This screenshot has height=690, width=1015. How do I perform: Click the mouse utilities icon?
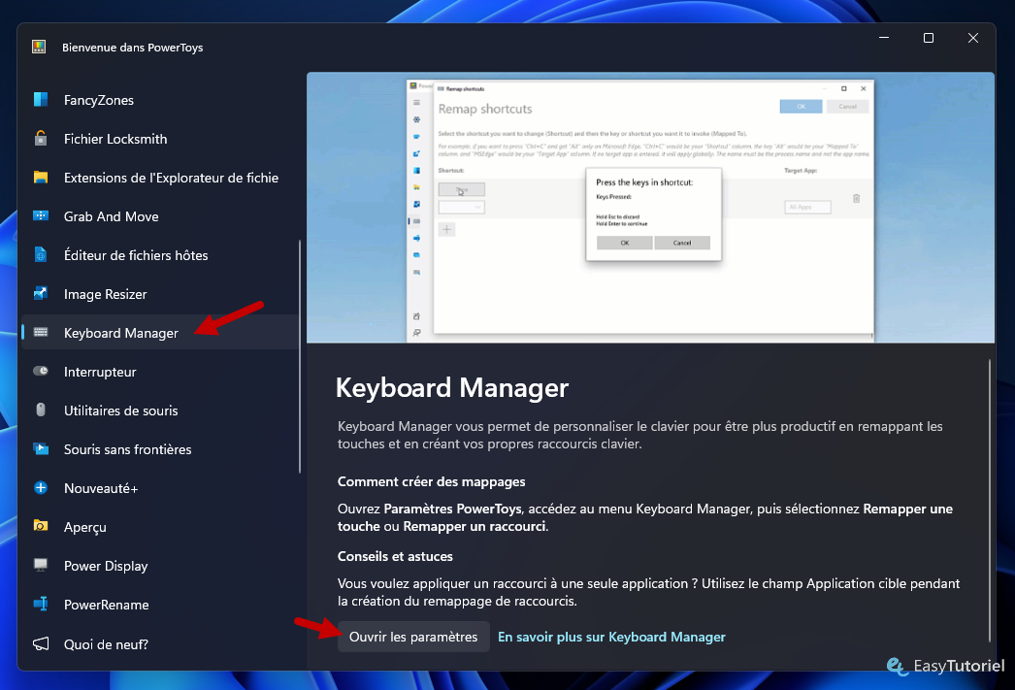41,411
